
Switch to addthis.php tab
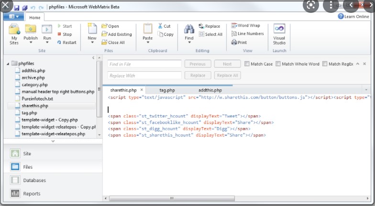(x=210, y=90)
